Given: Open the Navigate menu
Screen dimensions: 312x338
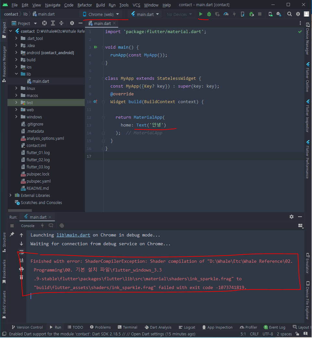Looking at the screenshot, I should tap(53, 5).
